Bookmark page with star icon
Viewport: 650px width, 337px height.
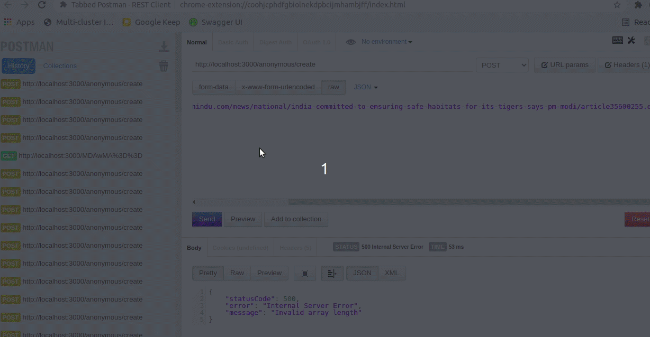pyautogui.click(x=617, y=5)
